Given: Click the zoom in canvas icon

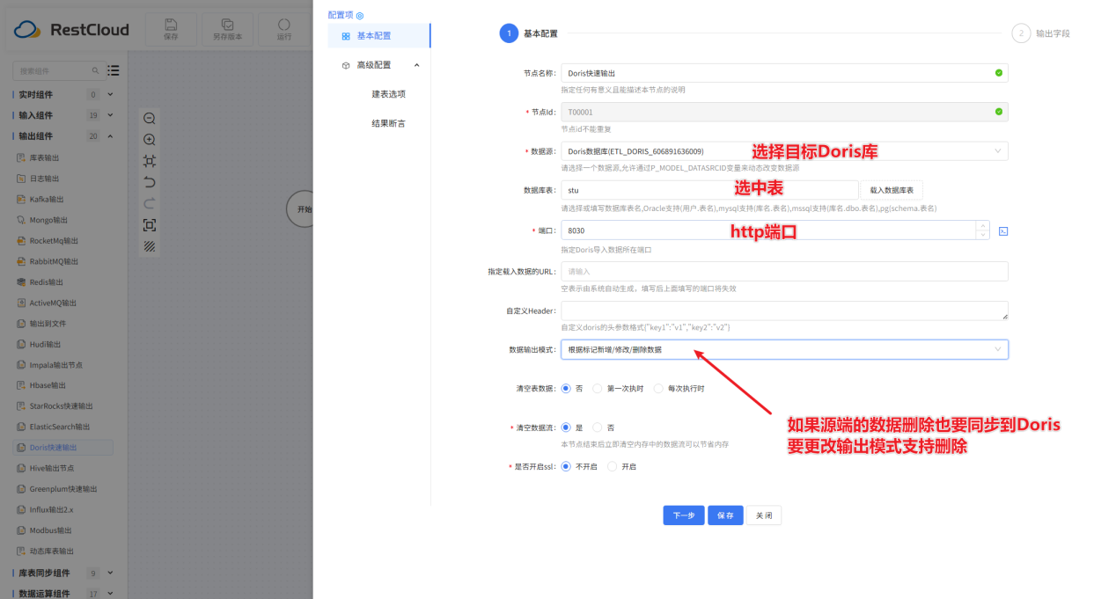Looking at the screenshot, I should [150, 140].
